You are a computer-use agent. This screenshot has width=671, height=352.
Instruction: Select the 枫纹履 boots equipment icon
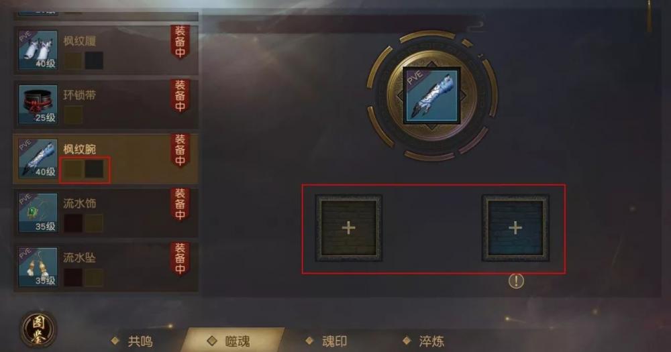click(x=38, y=50)
